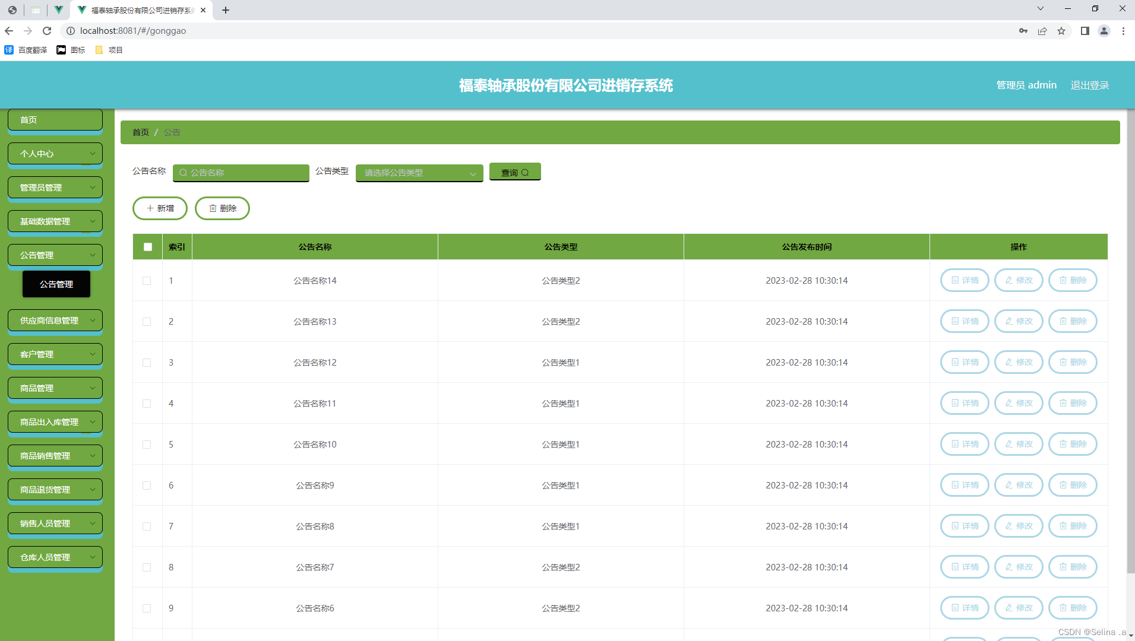Expand 商品出入库管理 sidebar menu
This screenshot has height=641, width=1135.
point(55,422)
